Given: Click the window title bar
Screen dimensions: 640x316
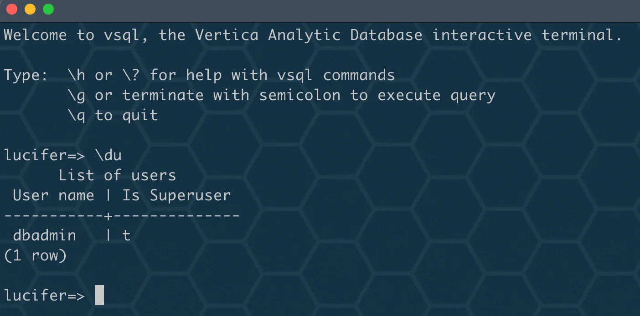Looking at the screenshot, I should [320, 10].
